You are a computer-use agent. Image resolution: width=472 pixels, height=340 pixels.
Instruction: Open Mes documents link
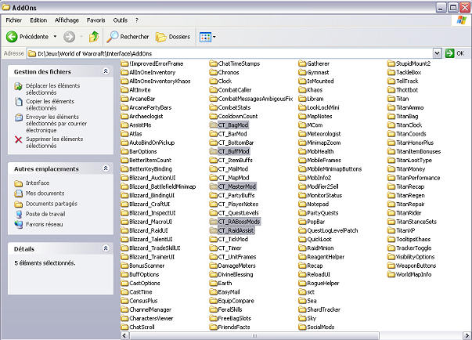[45, 193]
